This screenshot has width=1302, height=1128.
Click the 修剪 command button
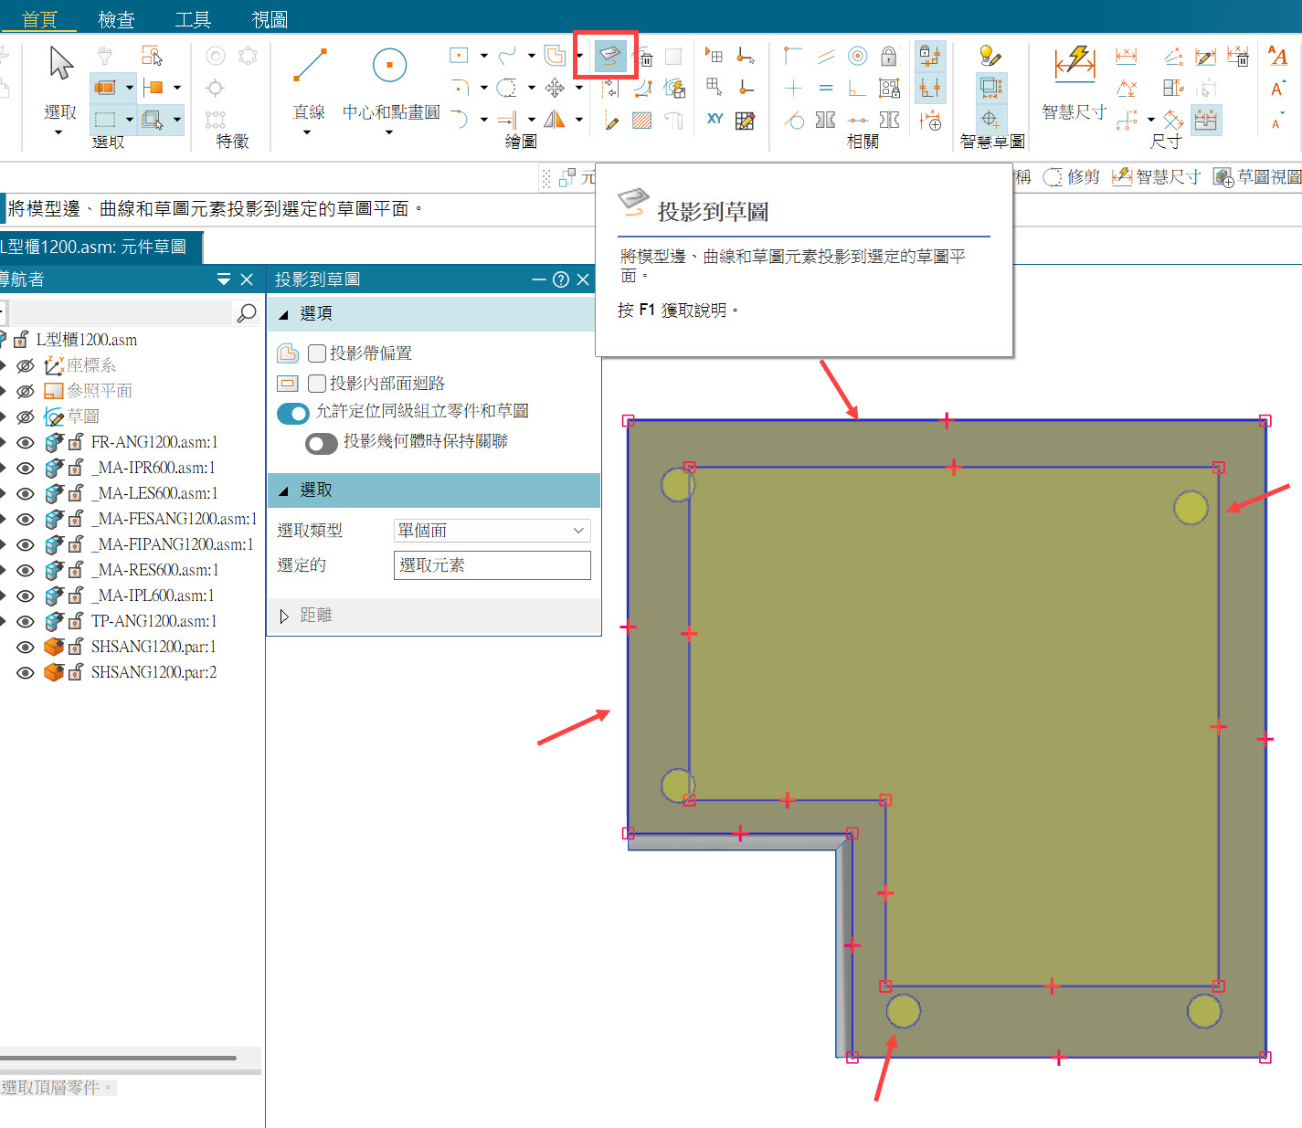[x=1073, y=177]
